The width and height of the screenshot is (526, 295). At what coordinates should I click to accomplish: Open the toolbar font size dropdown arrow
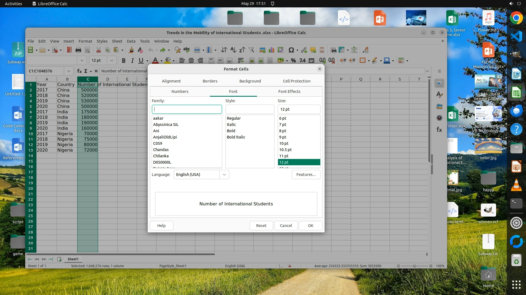point(112,61)
